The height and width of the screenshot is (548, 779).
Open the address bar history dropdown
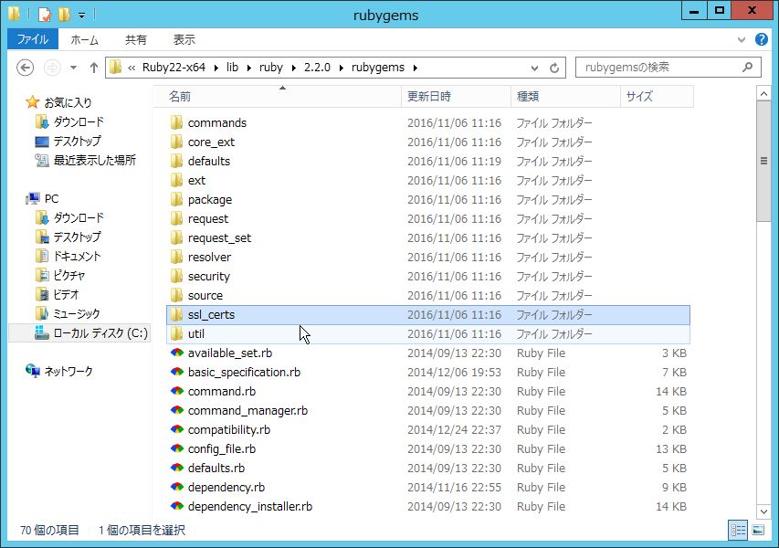pos(534,68)
